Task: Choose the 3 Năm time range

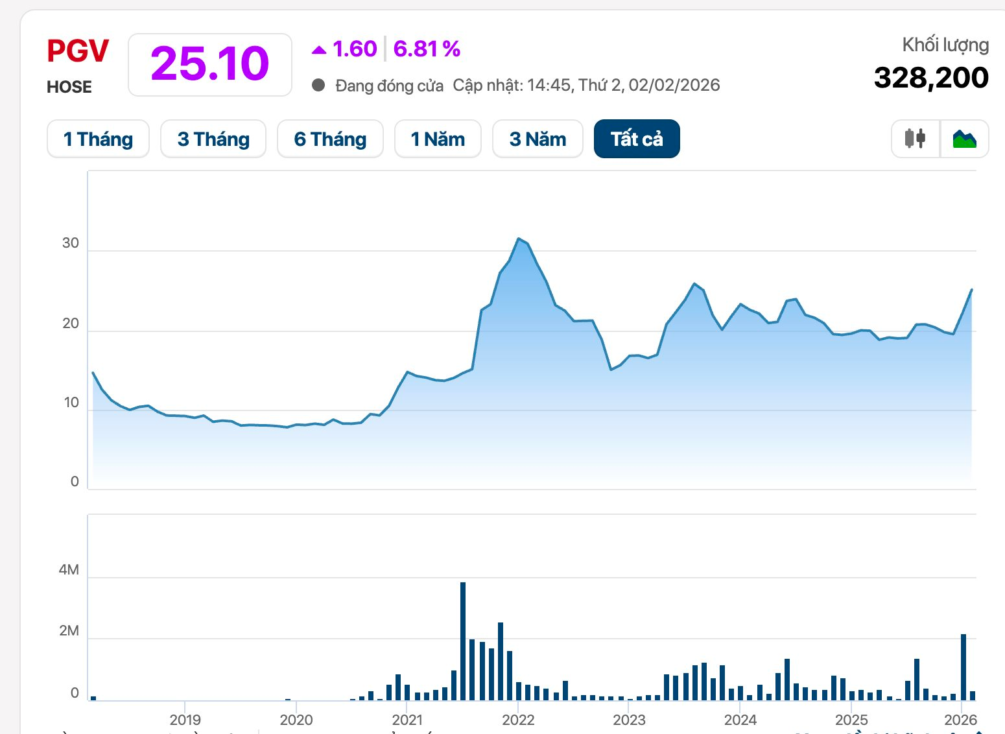Action: point(538,139)
